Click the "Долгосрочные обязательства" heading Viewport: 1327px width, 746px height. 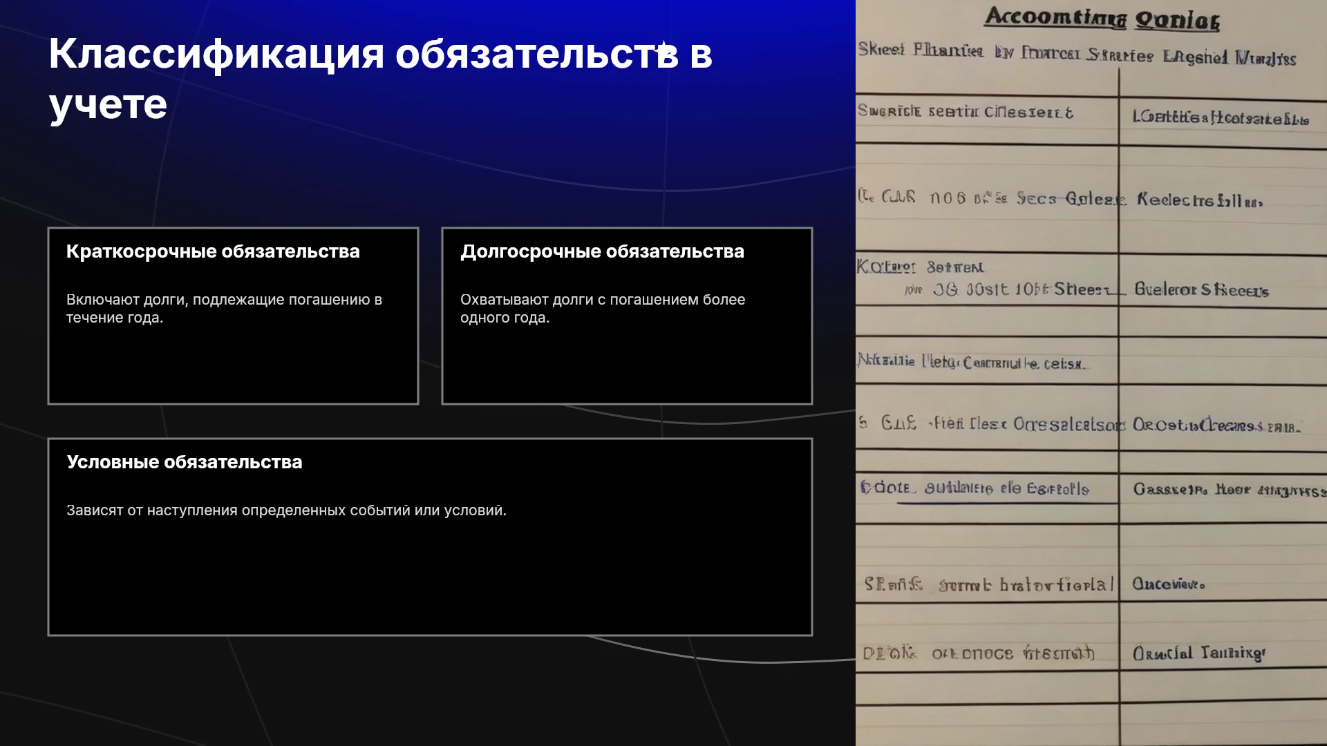click(x=602, y=251)
